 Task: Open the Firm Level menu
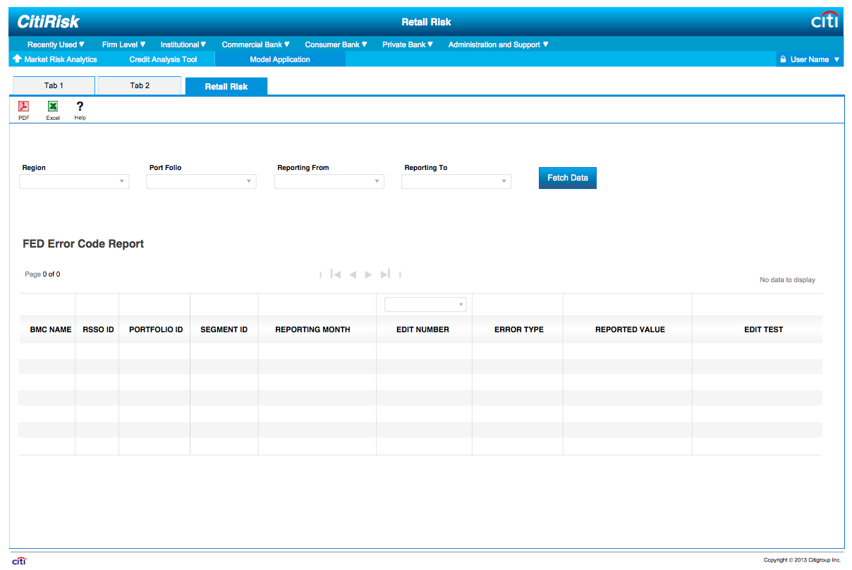click(x=123, y=44)
